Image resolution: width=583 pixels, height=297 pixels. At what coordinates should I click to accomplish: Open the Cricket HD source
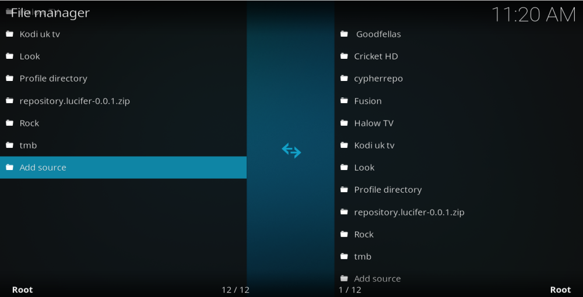(376, 56)
